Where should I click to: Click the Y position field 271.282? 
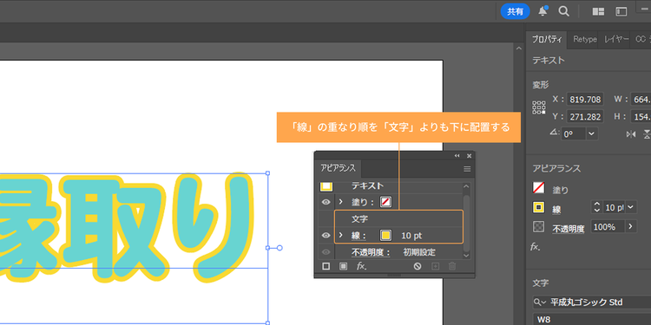(585, 117)
